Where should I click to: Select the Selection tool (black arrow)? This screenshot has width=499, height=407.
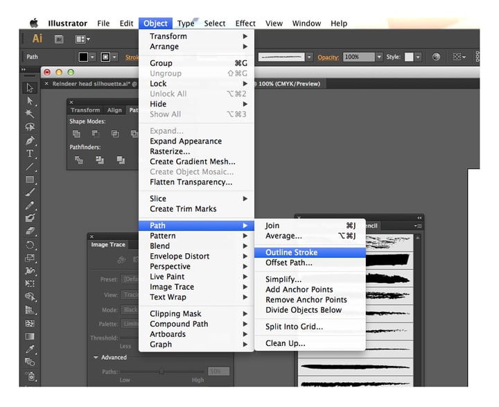coord(30,87)
